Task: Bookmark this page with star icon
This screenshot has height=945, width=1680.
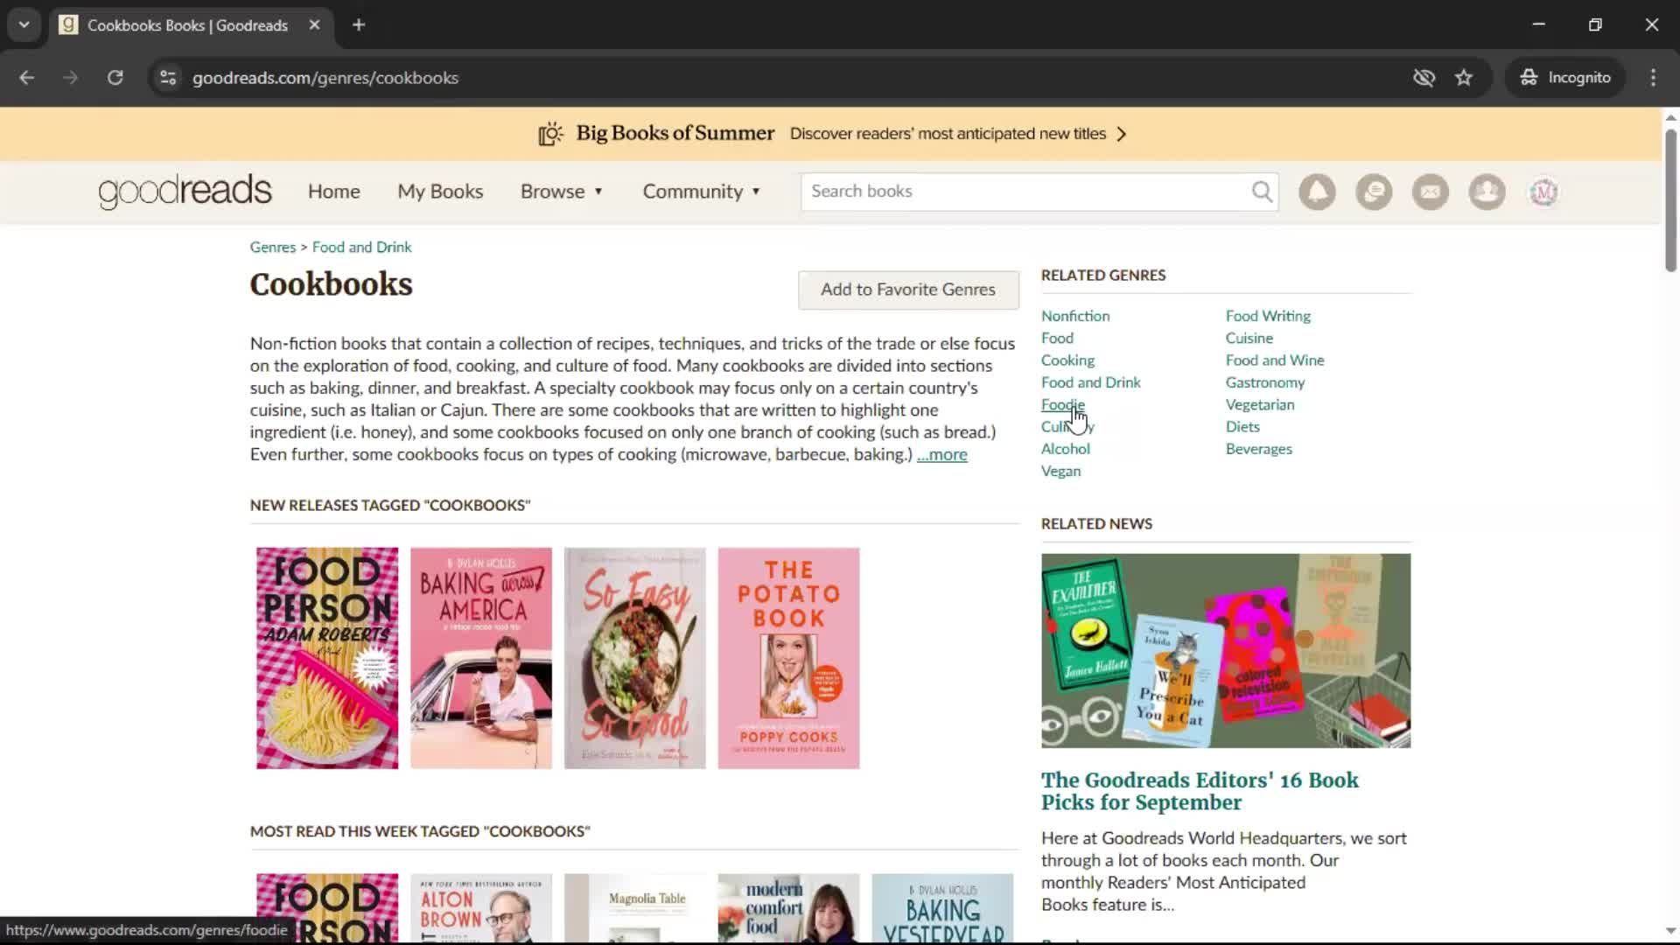Action: point(1464,78)
